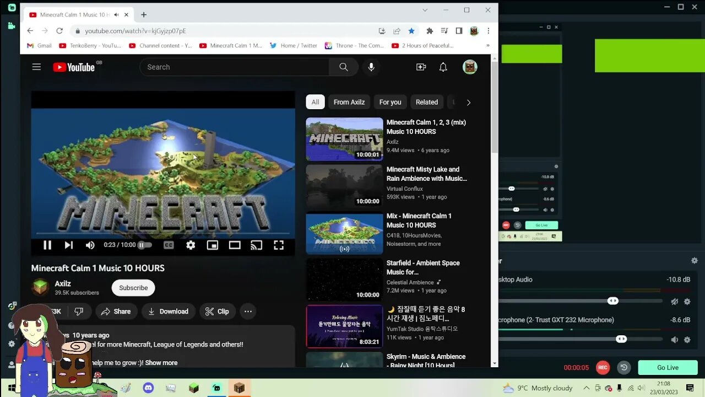The image size is (705, 397).
Task: Open Chrome extensions puzzle icon
Action: [430, 31]
